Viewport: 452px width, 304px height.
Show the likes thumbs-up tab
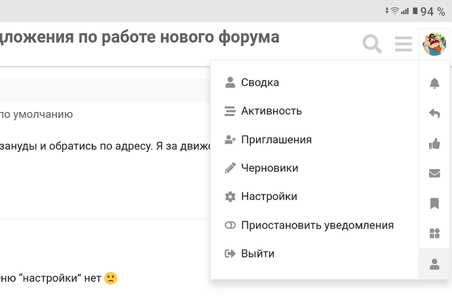[434, 143]
